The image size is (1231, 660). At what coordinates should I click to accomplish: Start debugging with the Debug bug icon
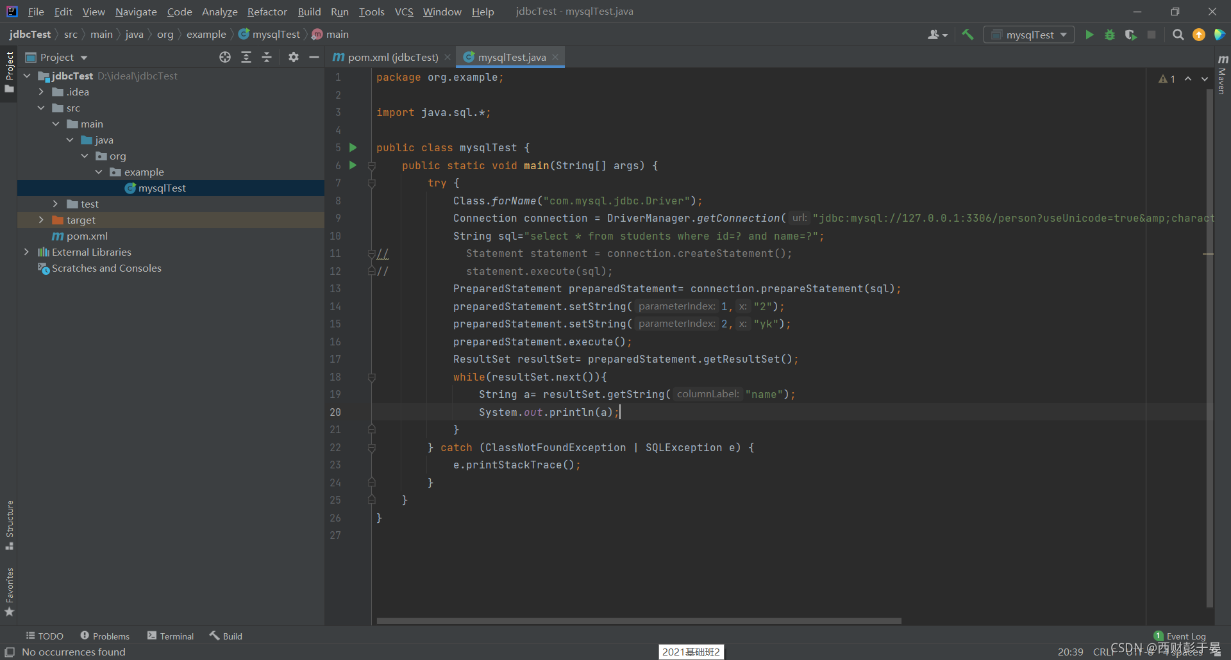point(1110,35)
